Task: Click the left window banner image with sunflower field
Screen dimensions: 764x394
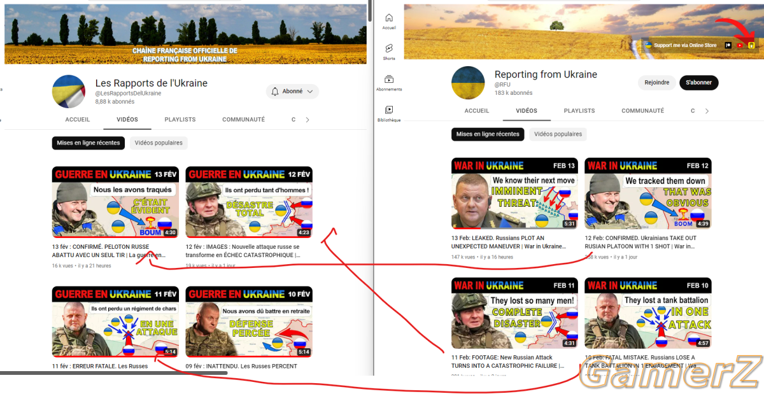Action: pos(185,34)
